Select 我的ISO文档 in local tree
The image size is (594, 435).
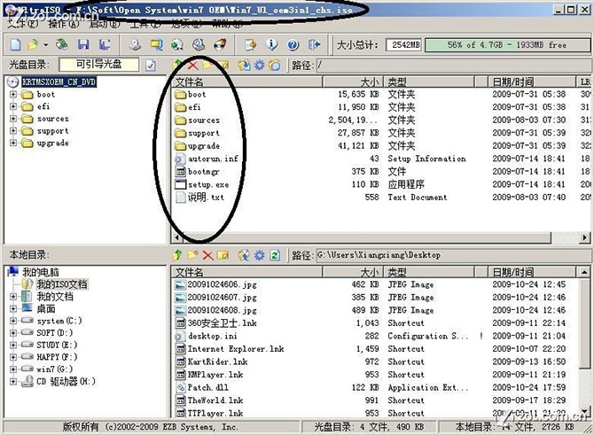coord(55,284)
